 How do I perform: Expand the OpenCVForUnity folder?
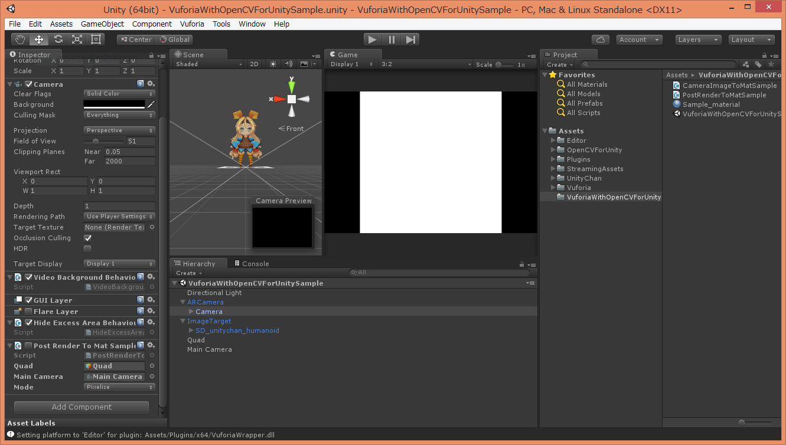[x=553, y=150]
